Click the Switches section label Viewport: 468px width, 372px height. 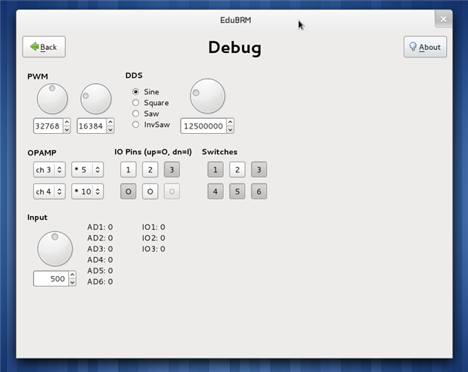point(219,152)
